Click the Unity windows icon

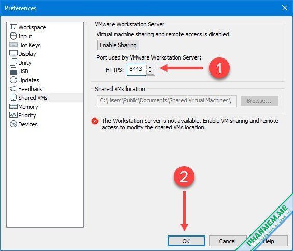pos(13,62)
